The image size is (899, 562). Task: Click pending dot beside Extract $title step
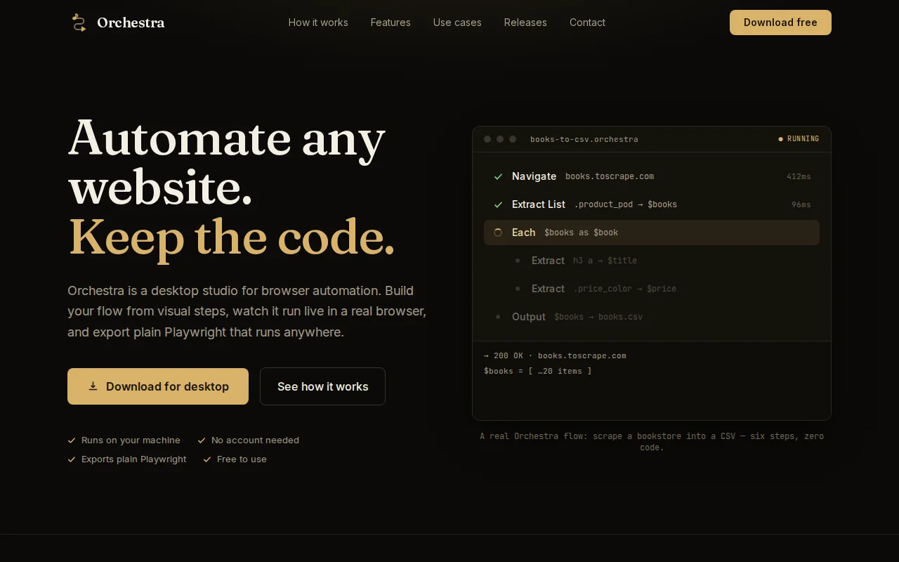click(x=518, y=261)
